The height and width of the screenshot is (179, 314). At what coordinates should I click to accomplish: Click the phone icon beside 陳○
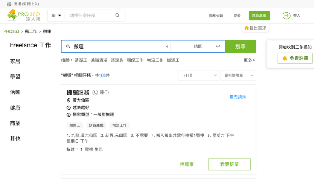95,93
